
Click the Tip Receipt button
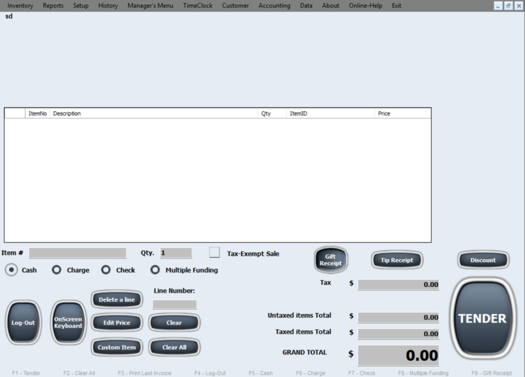(397, 260)
